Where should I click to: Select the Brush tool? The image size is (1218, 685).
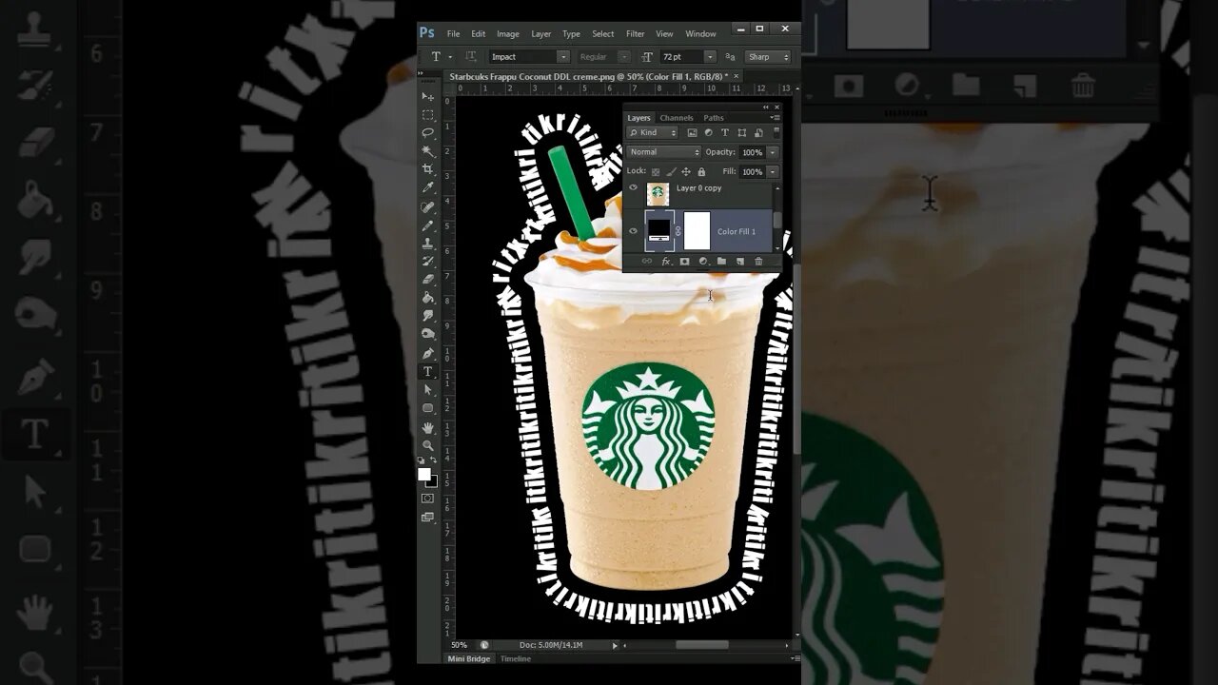point(428,225)
